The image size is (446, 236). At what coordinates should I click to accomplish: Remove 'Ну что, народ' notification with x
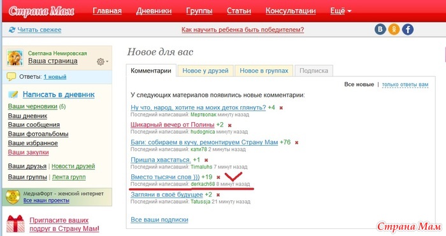(x=281, y=108)
